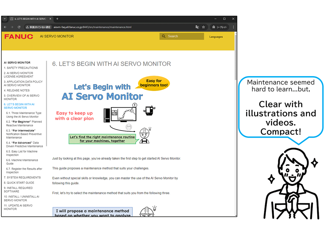Click the Search field
This screenshot has width=325, height=243.
tap(182, 36)
